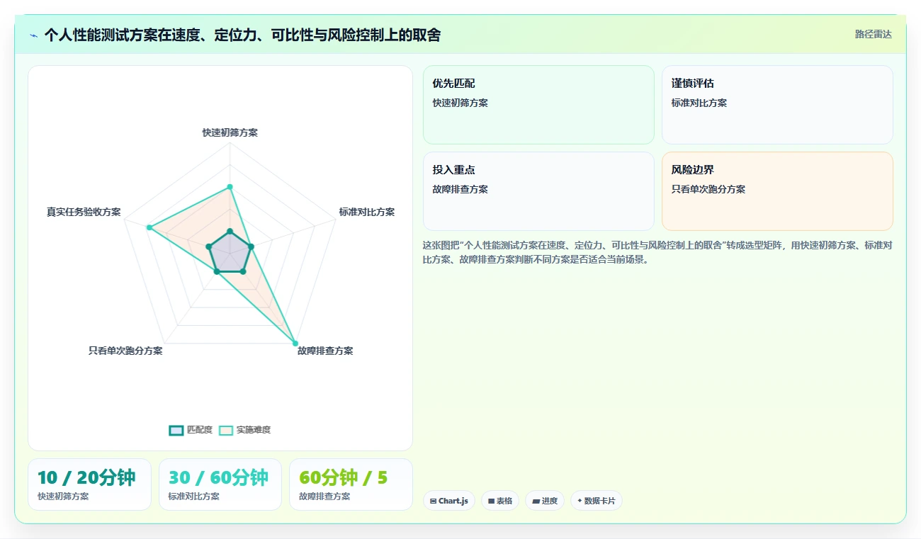921x539 pixels.
Task: Click the 60分钟 / 5 stat value
Action: click(x=344, y=477)
